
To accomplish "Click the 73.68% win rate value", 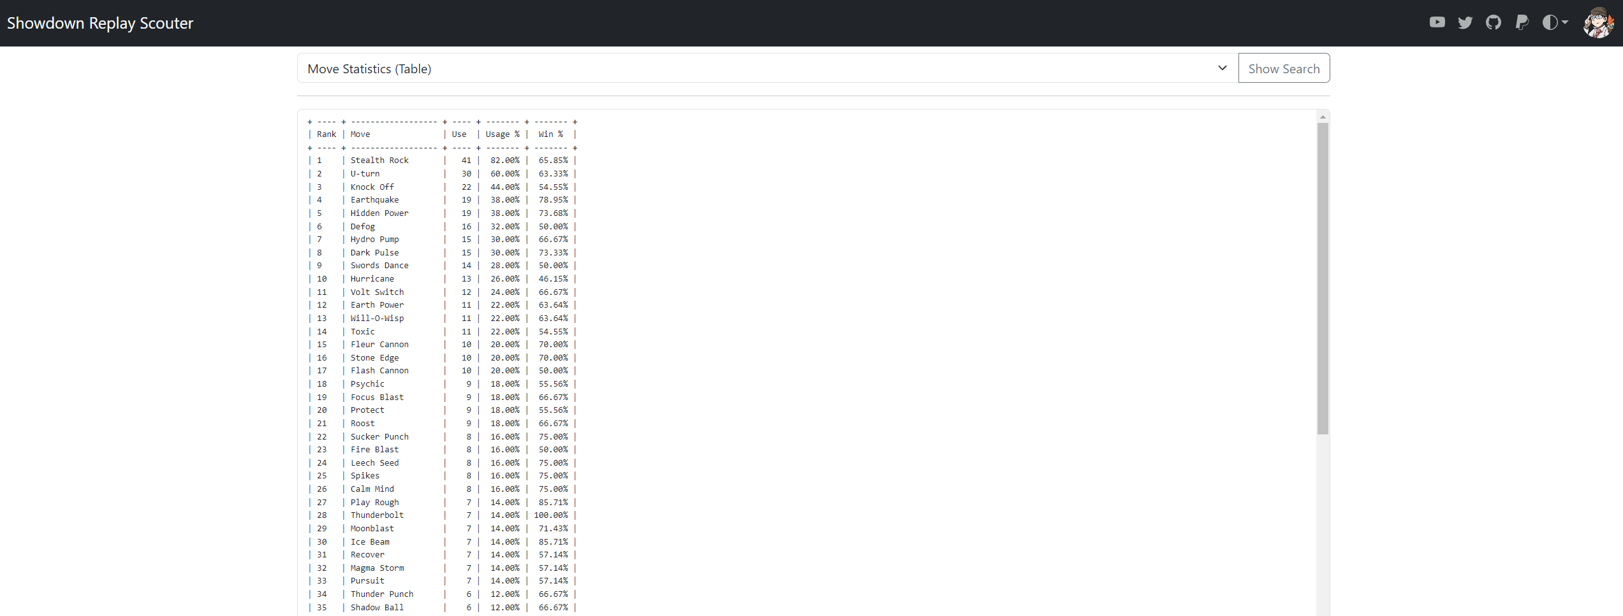I will [x=553, y=213].
